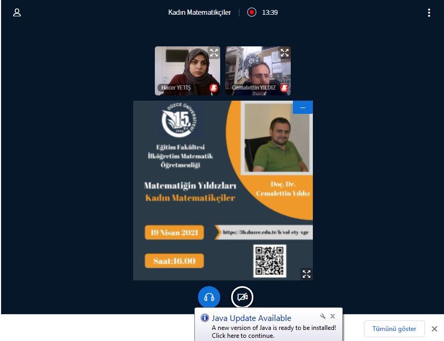
Task: Click the slide's duzce.edu.tr link text
Action: [265, 232]
